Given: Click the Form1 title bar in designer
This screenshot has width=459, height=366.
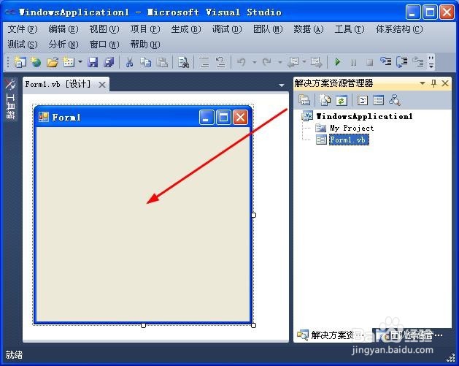Looking at the screenshot, I should (x=143, y=117).
